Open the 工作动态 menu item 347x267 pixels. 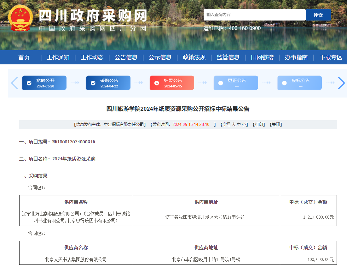pos(92,57)
